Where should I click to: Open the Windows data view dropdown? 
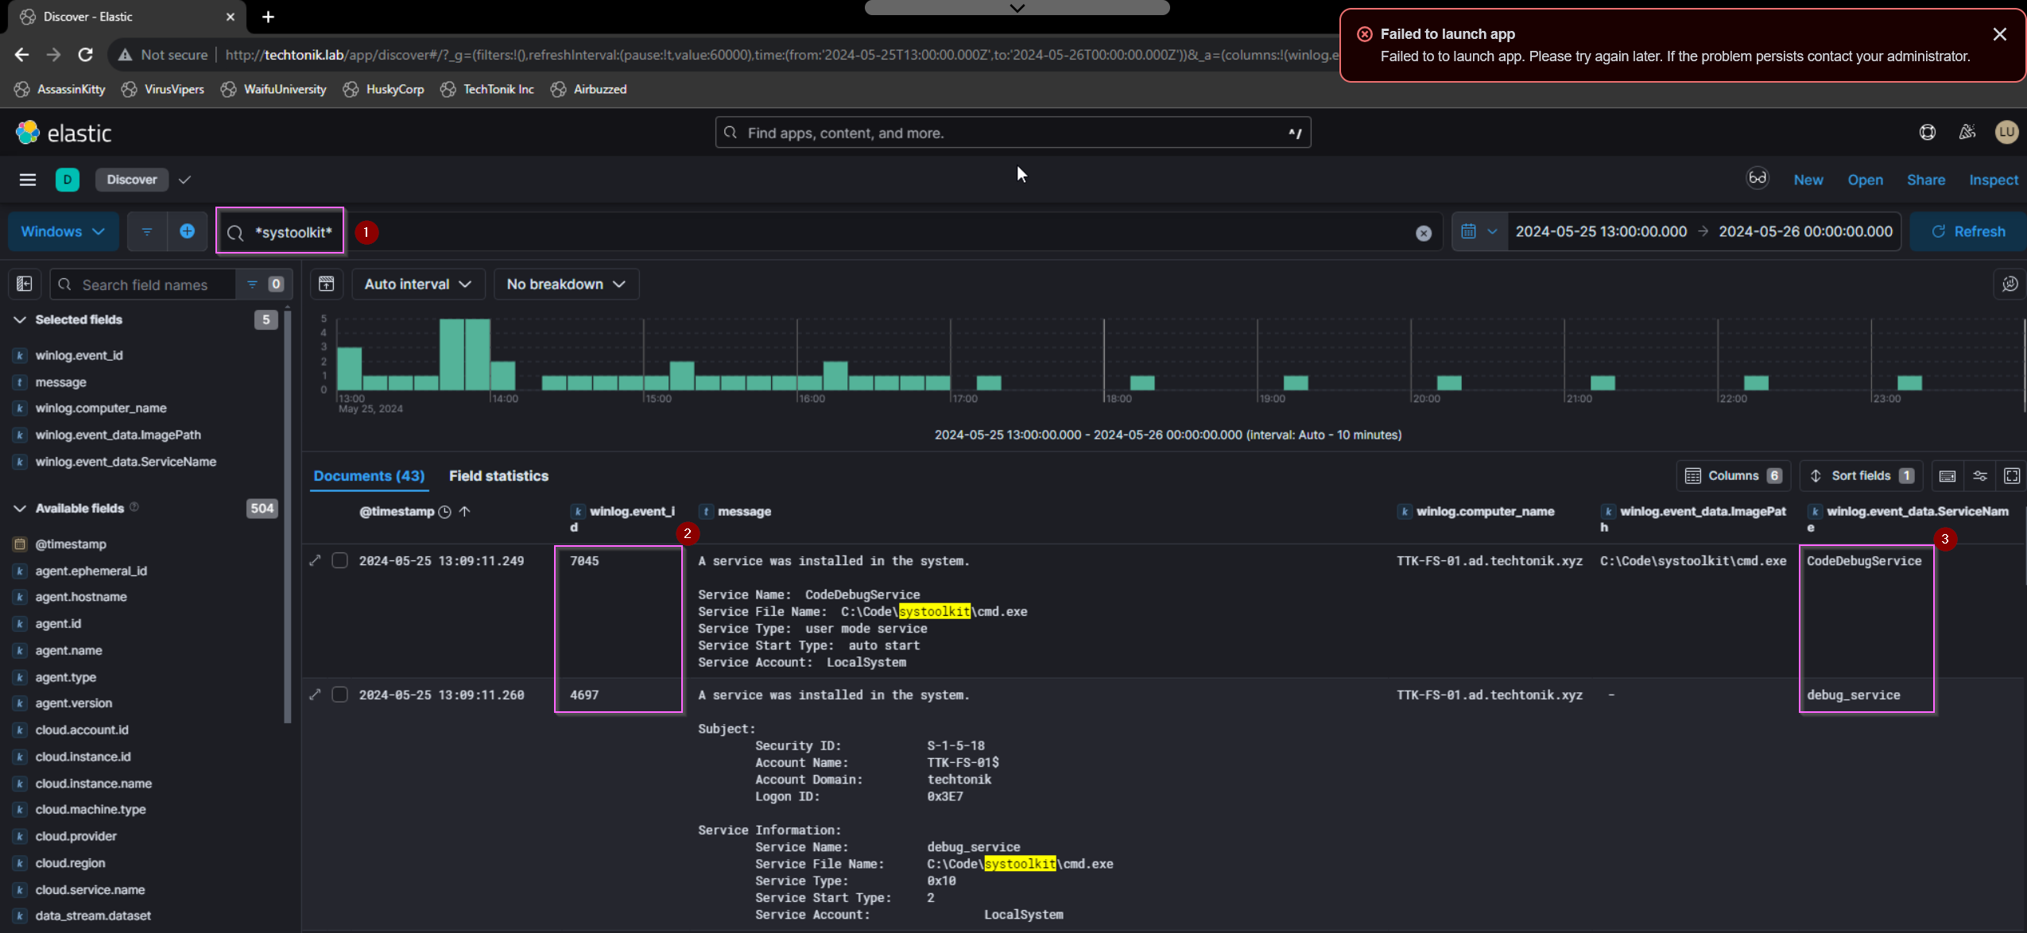tap(63, 231)
